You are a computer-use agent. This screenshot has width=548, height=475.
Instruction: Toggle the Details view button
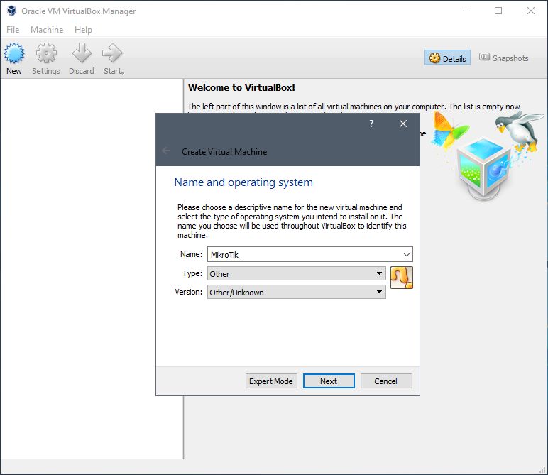pos(447,58)
